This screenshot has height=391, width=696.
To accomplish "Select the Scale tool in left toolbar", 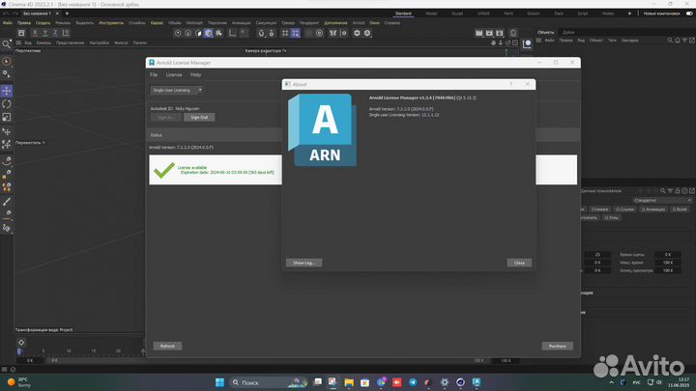I will pyautogui.click(x=6, y=117).
